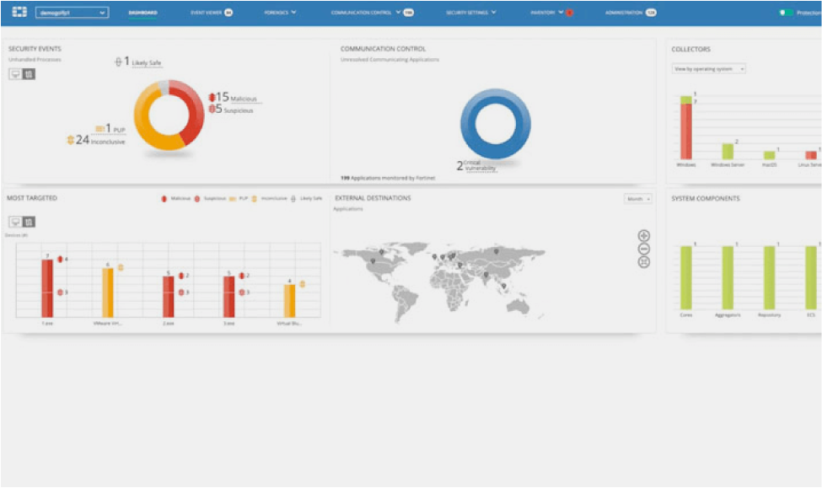The height and width of the screenshot is (488, 822).
Task: Click the red segment of Security Events donut
Action: tap(196, 115)
